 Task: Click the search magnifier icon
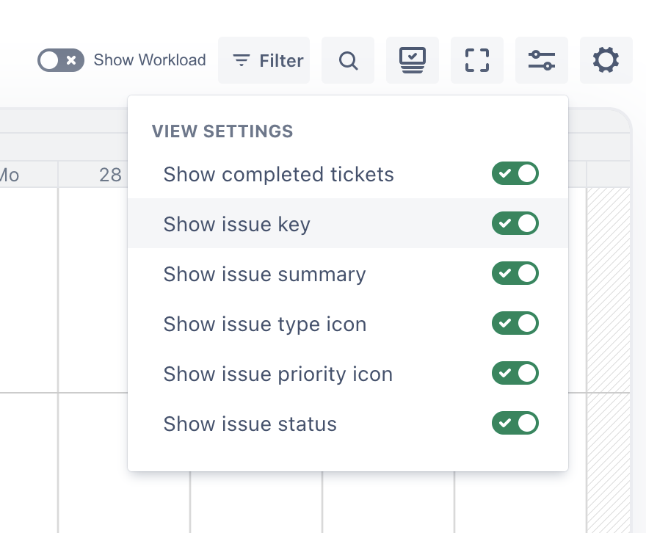[x=348, y=60]
